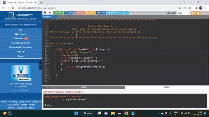Open Learn Programming in sidebar

click(x=21, y=43)
